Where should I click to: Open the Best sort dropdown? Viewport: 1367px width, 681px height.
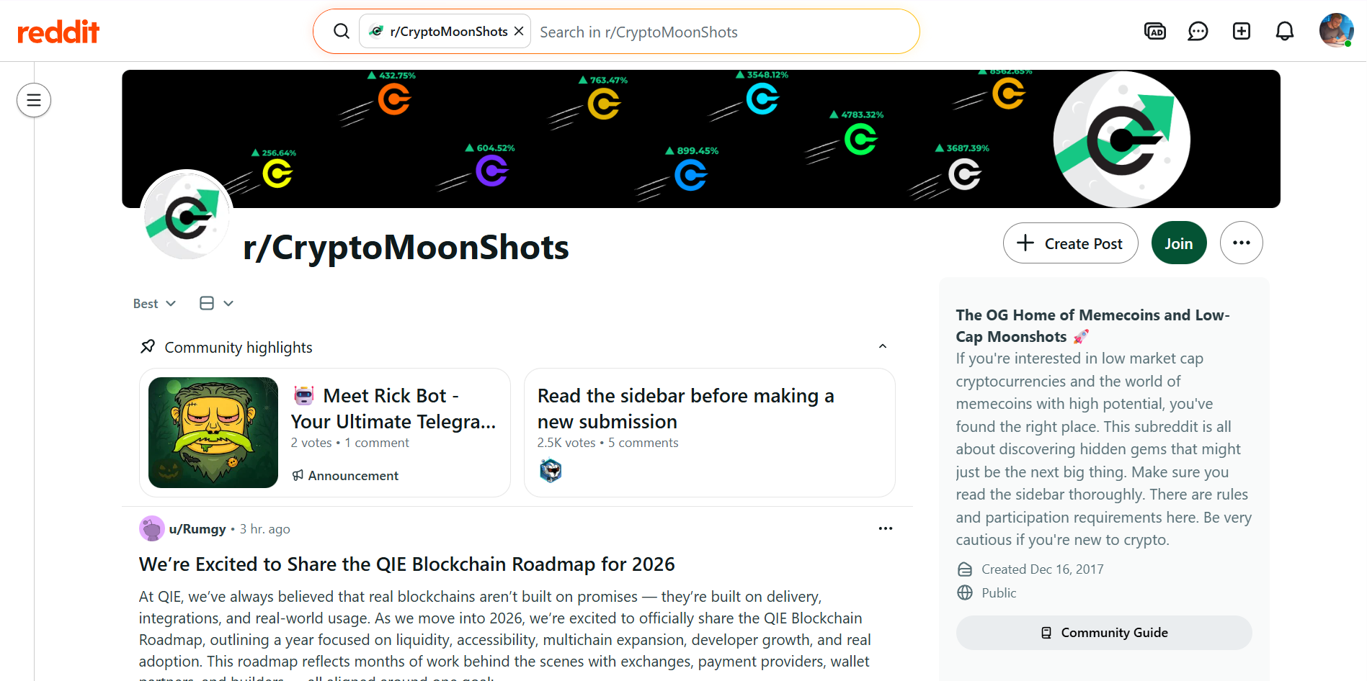(x=154, y=304)
